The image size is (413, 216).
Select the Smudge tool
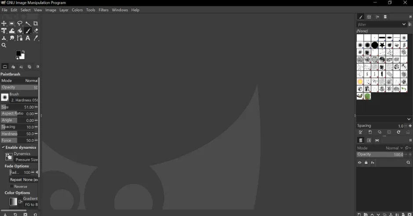tap(11, 38)
